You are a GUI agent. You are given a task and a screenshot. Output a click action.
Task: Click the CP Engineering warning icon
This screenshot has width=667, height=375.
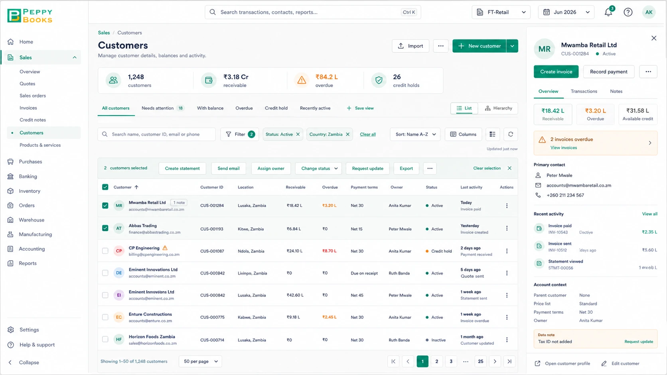click(x=165, y=248)
